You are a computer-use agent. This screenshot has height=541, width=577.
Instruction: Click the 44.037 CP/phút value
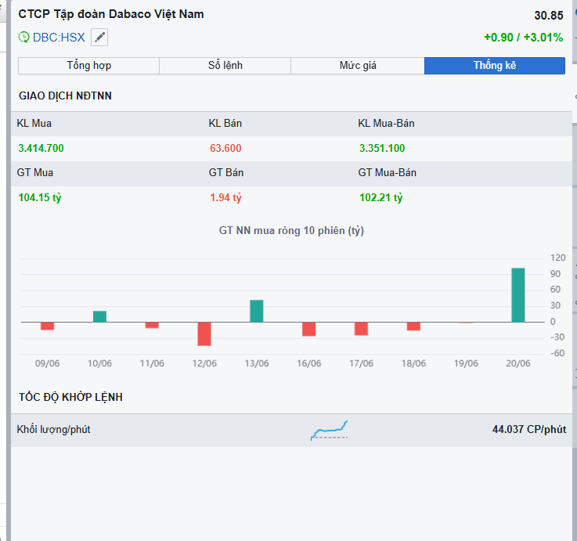point(529,430)
